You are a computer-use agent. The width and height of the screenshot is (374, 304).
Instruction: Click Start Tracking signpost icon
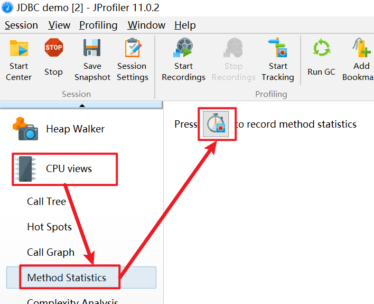278,47
